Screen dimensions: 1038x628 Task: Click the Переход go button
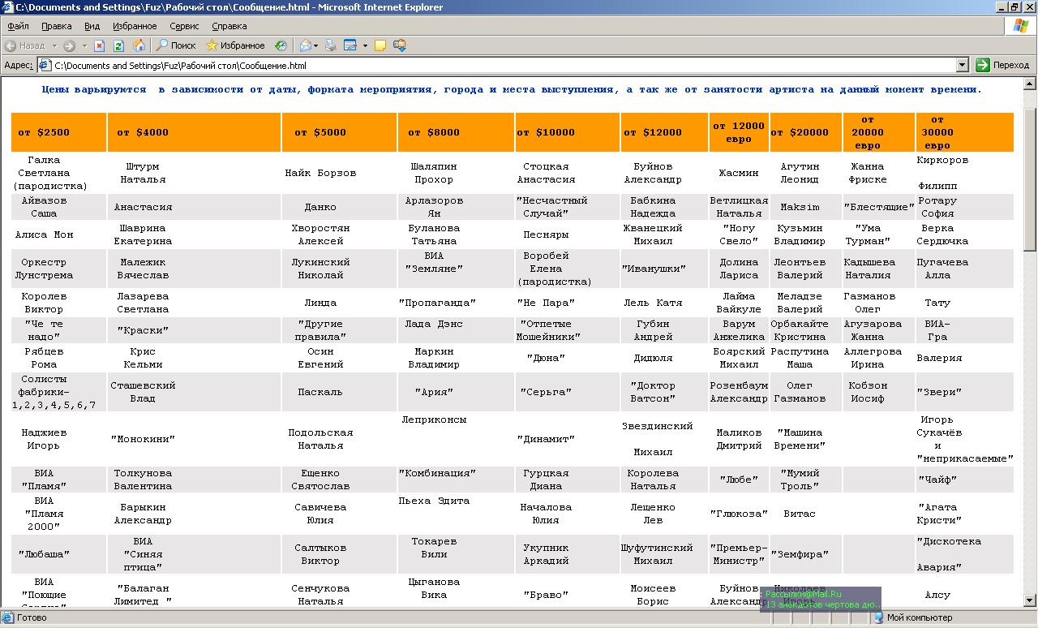1002,65
